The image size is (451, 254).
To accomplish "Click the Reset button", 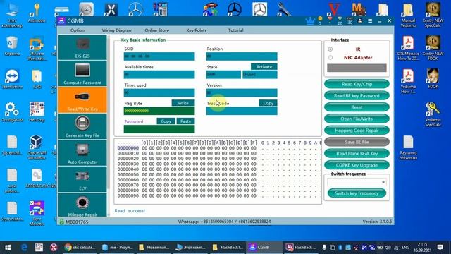I will point(357,107).
